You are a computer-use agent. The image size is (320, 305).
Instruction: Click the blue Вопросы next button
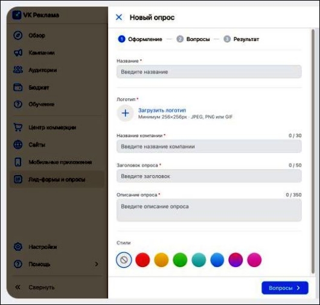click(285, 287)
